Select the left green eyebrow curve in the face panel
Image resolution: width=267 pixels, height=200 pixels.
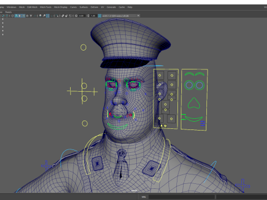pos(189,74)
